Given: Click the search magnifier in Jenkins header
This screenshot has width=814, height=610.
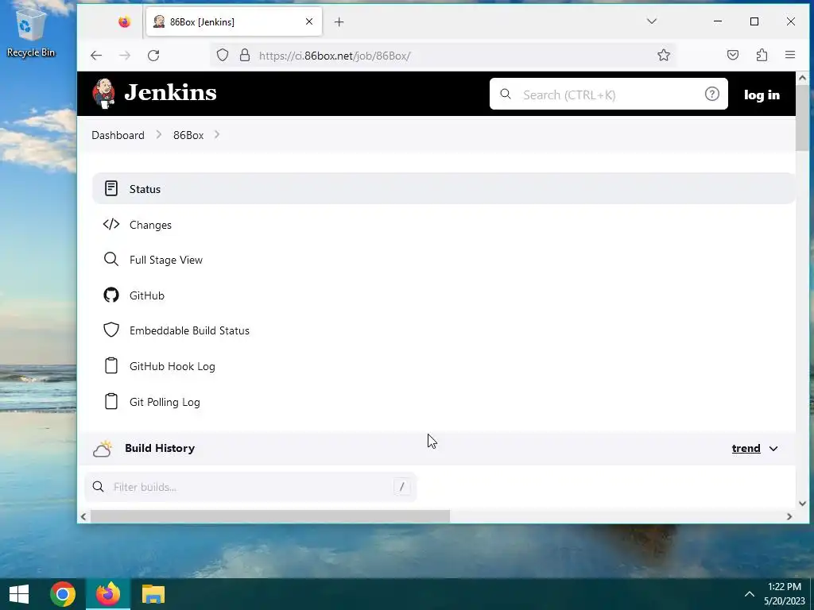Looking at the screenshot, I should click(506, 95).
